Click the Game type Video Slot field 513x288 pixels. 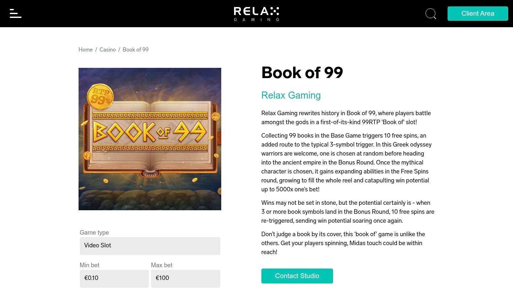tap(150, 246)
